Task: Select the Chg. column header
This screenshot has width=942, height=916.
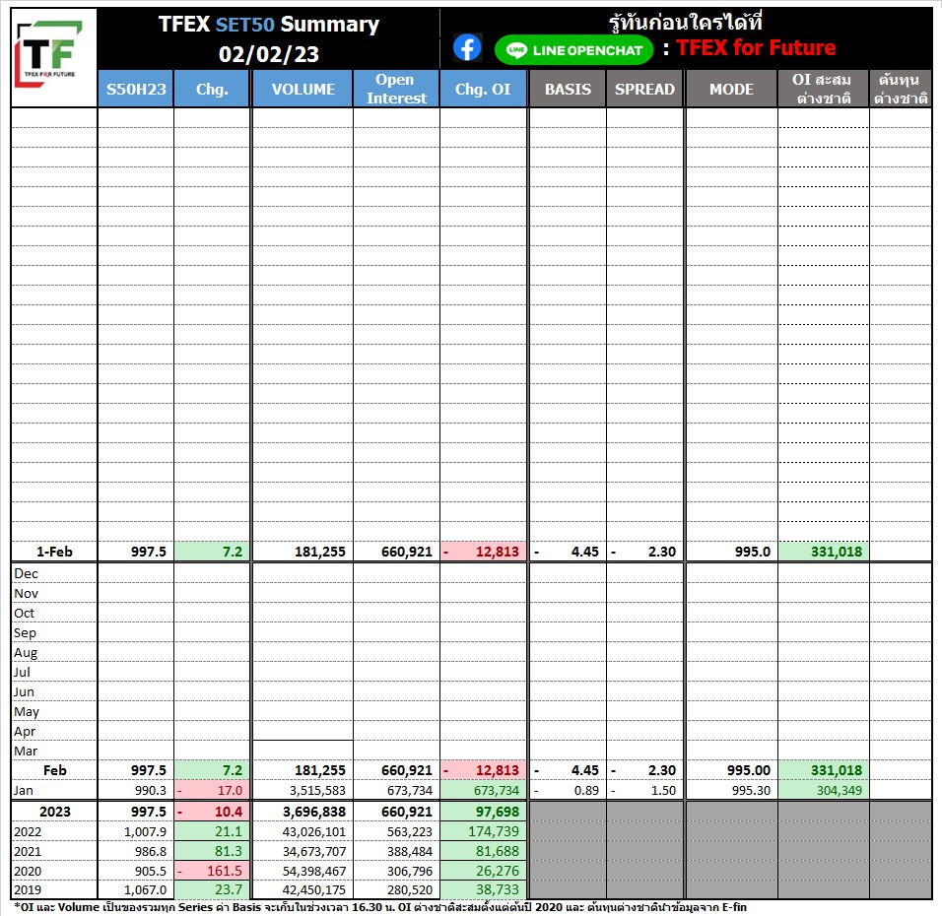Action: 212,89
